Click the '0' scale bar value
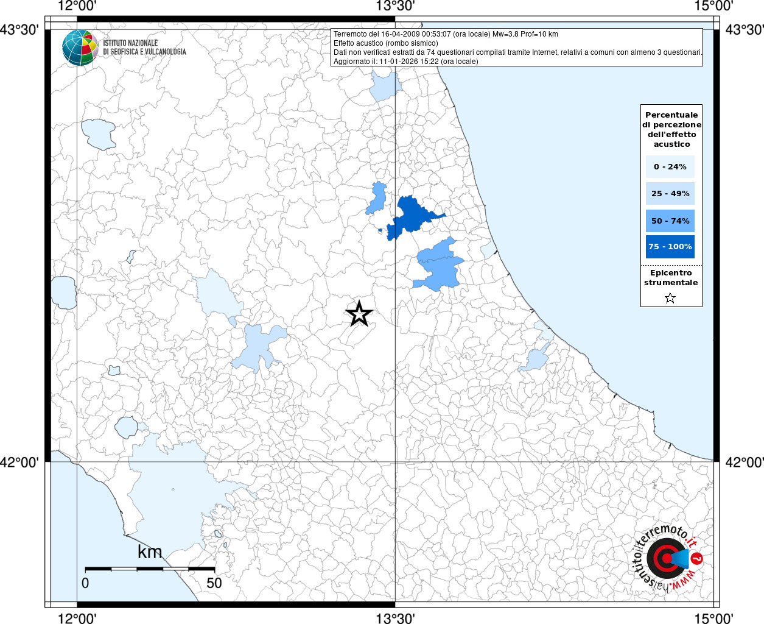The height and width of the screenshot is (624, 764). coord(85,583)
